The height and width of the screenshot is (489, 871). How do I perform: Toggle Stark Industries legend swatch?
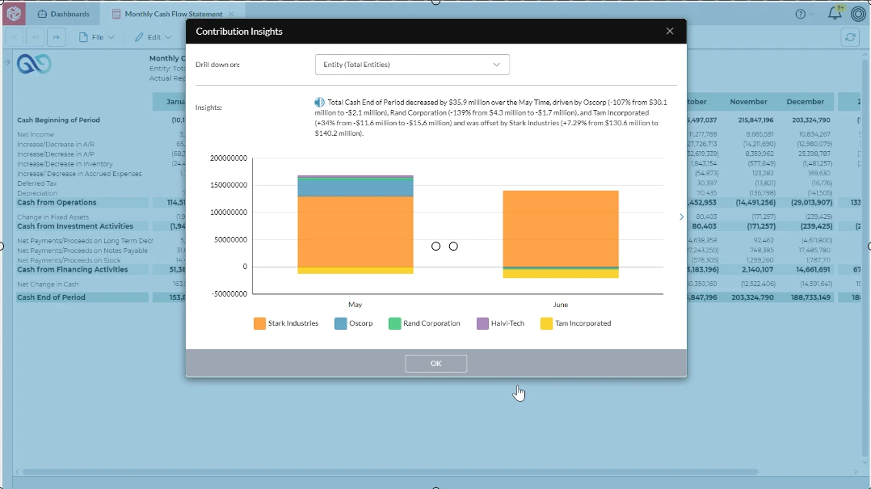(259, 323)
